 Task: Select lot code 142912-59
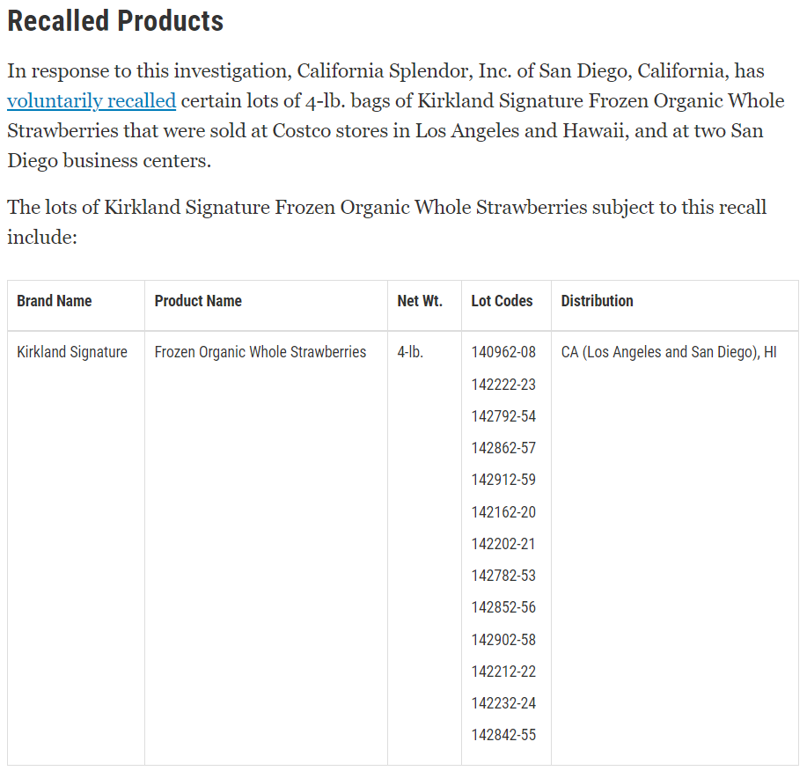click(503, 480)
